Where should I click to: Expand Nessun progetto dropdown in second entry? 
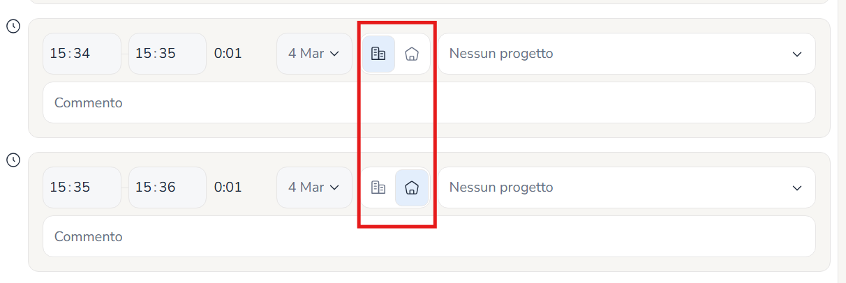coord(627,188)
